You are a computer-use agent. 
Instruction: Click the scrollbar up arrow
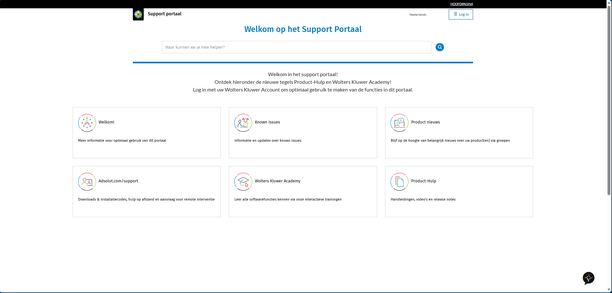[609, 2]
